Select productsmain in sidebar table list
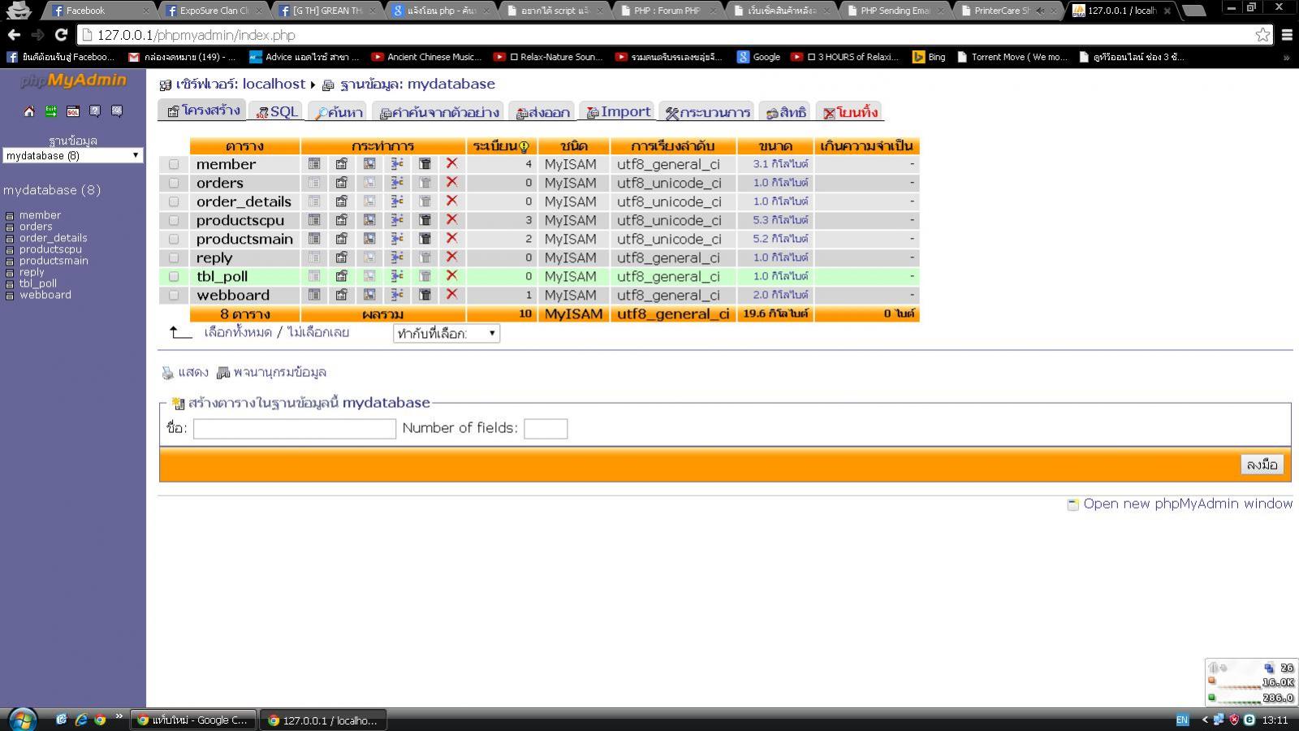 tap(54, 261)
